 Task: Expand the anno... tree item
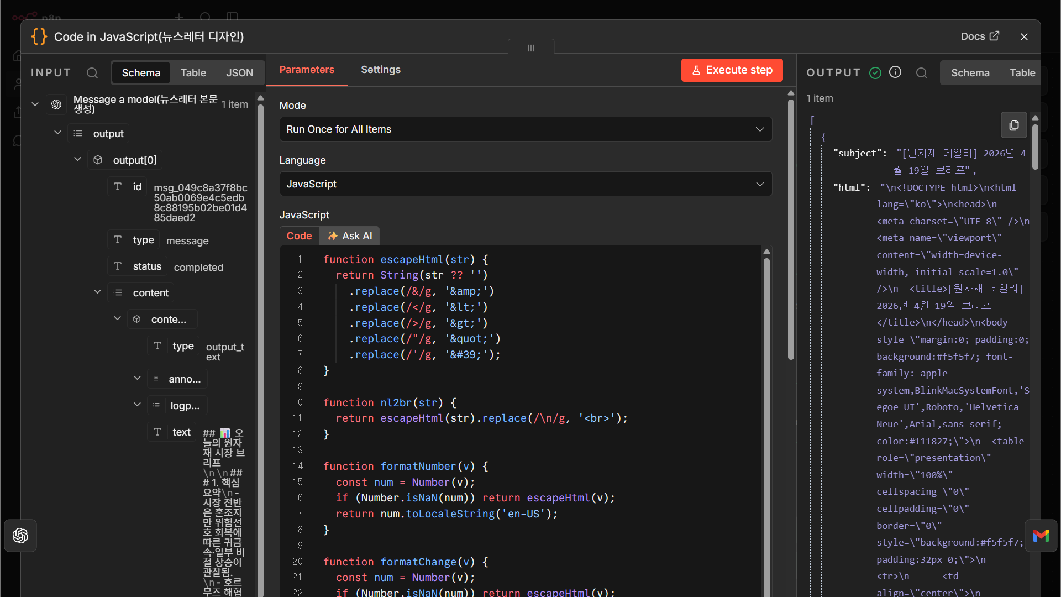click(137, 378)
